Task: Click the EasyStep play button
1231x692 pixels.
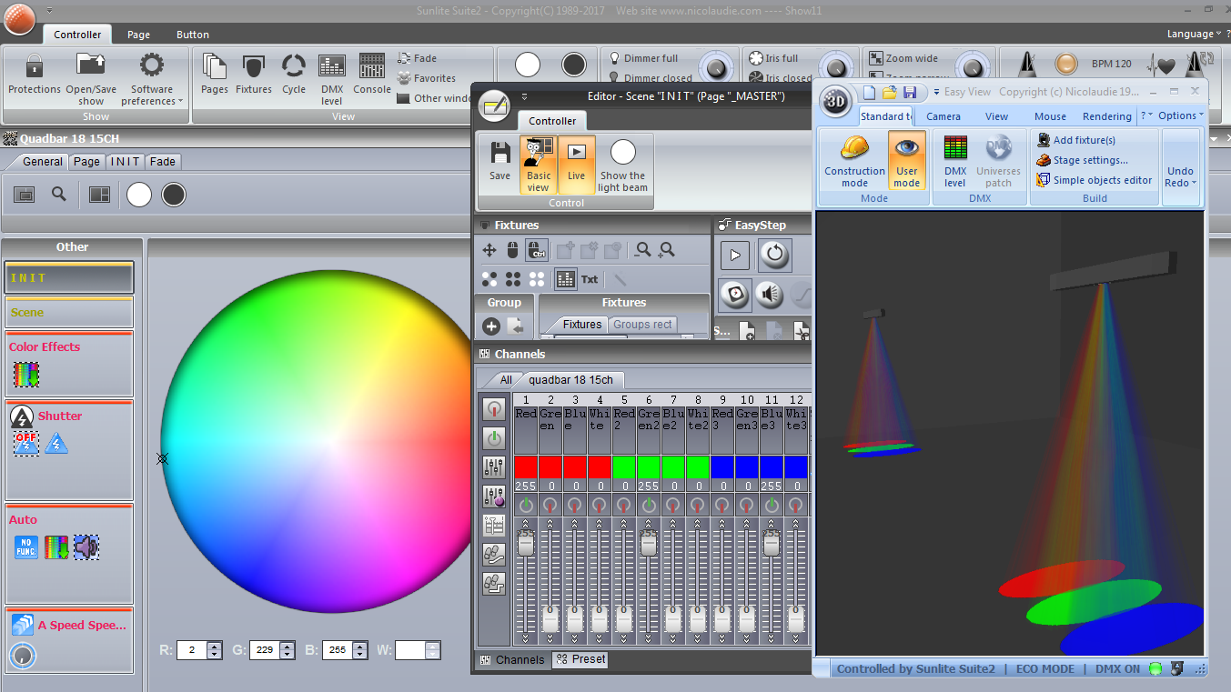Action: coord(735,256)
